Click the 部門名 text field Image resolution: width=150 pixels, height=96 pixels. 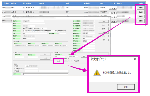tap(34, 23)
